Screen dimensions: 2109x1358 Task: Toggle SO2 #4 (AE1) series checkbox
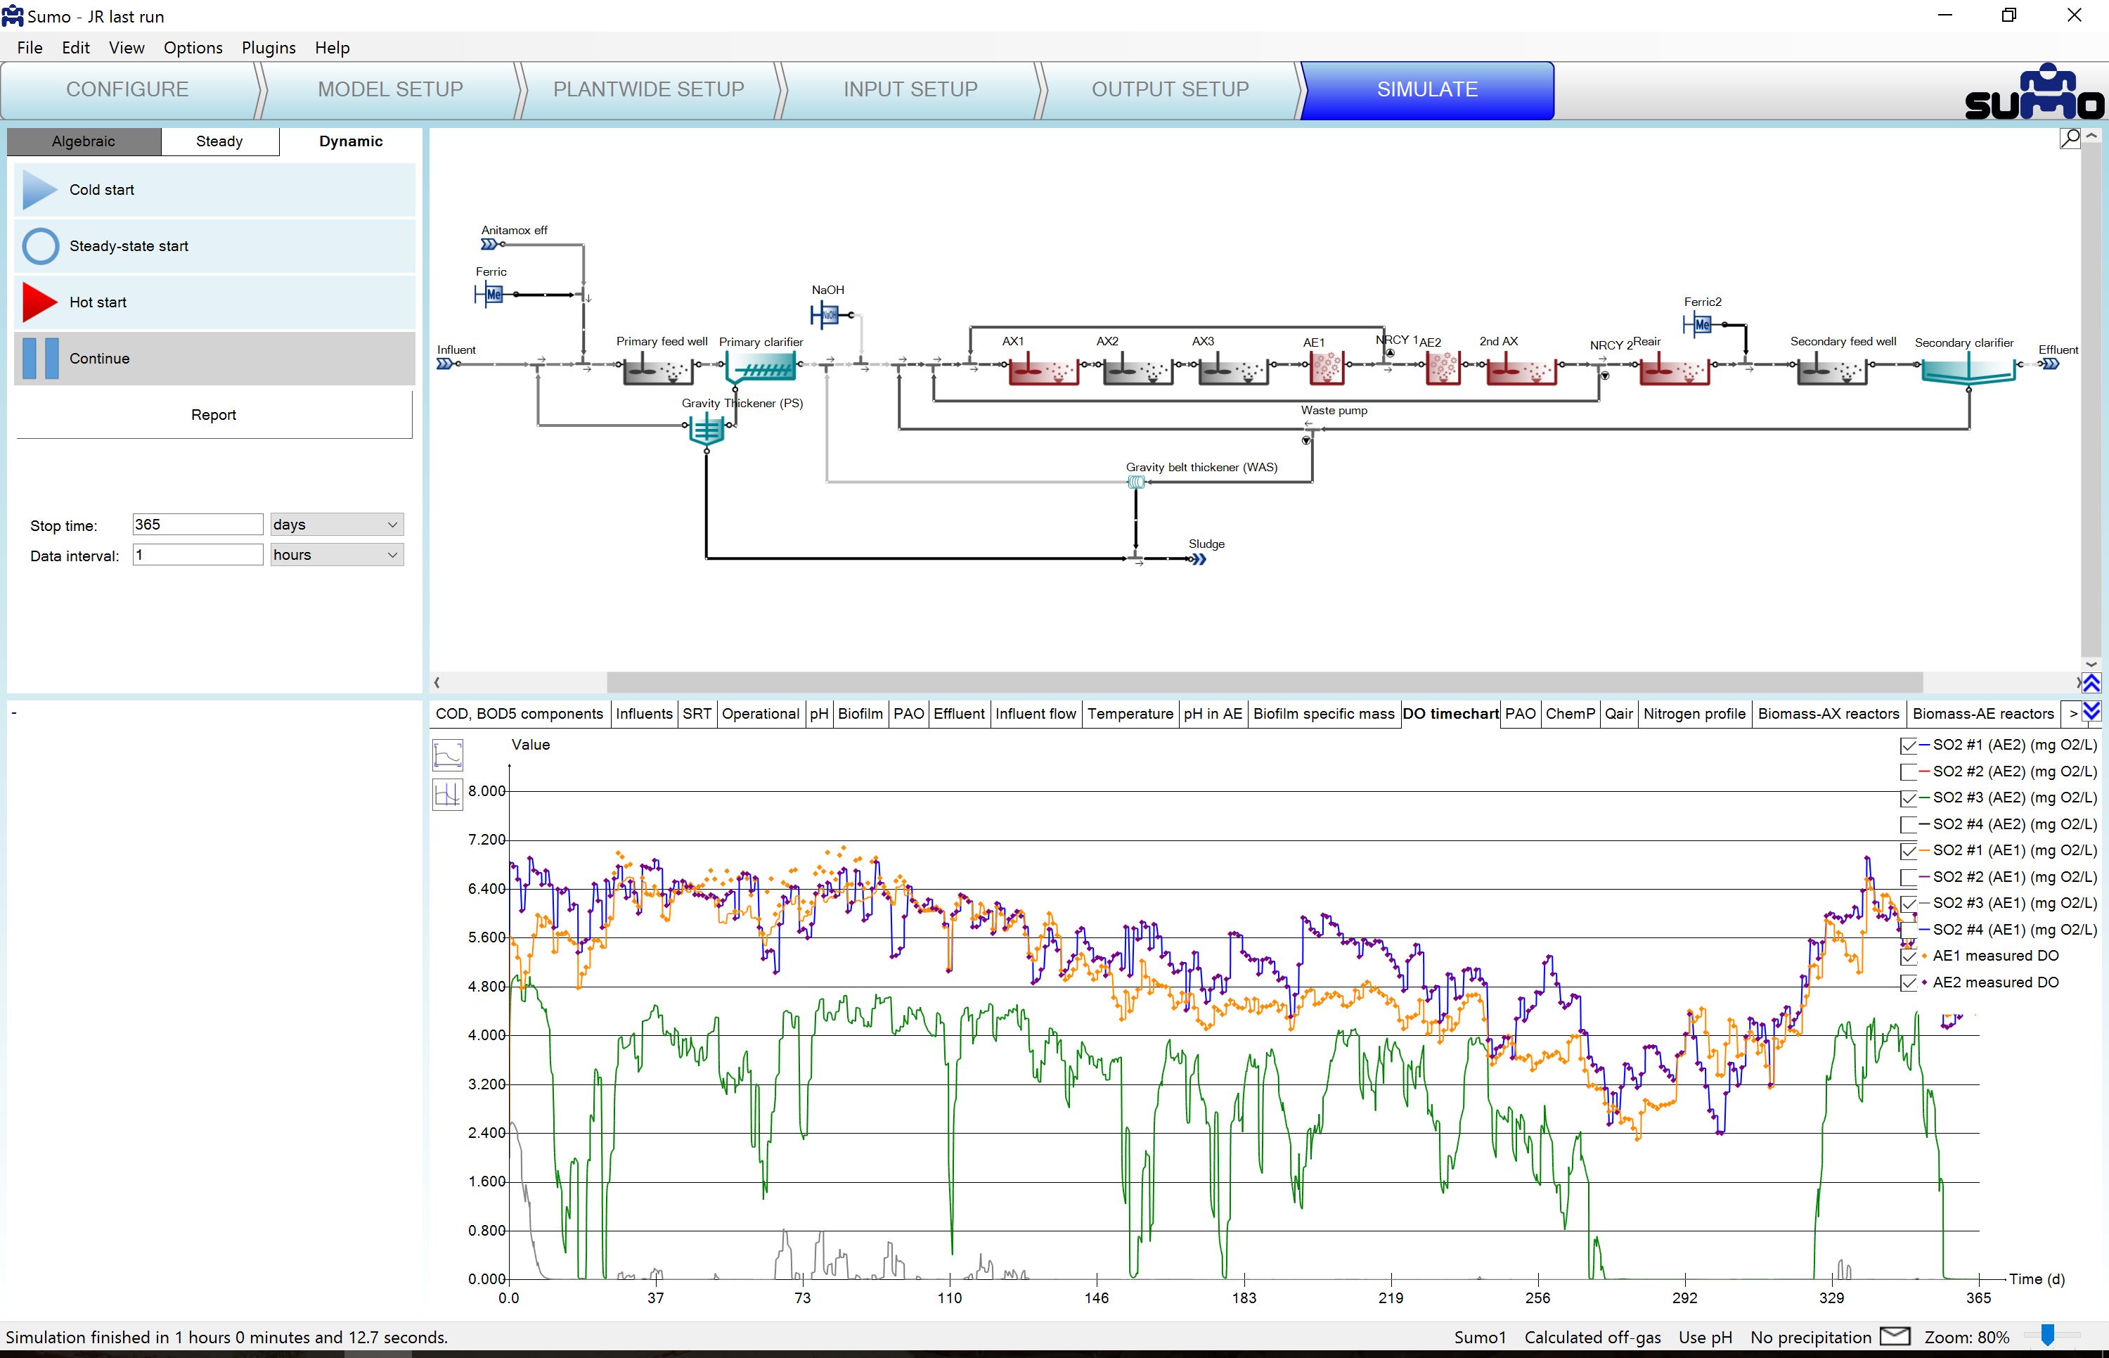(1908, 930)
